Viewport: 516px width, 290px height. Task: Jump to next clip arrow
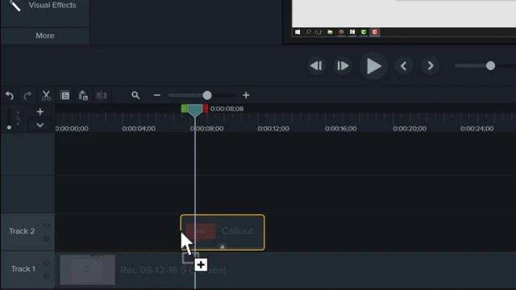click(x=430, y=66)
